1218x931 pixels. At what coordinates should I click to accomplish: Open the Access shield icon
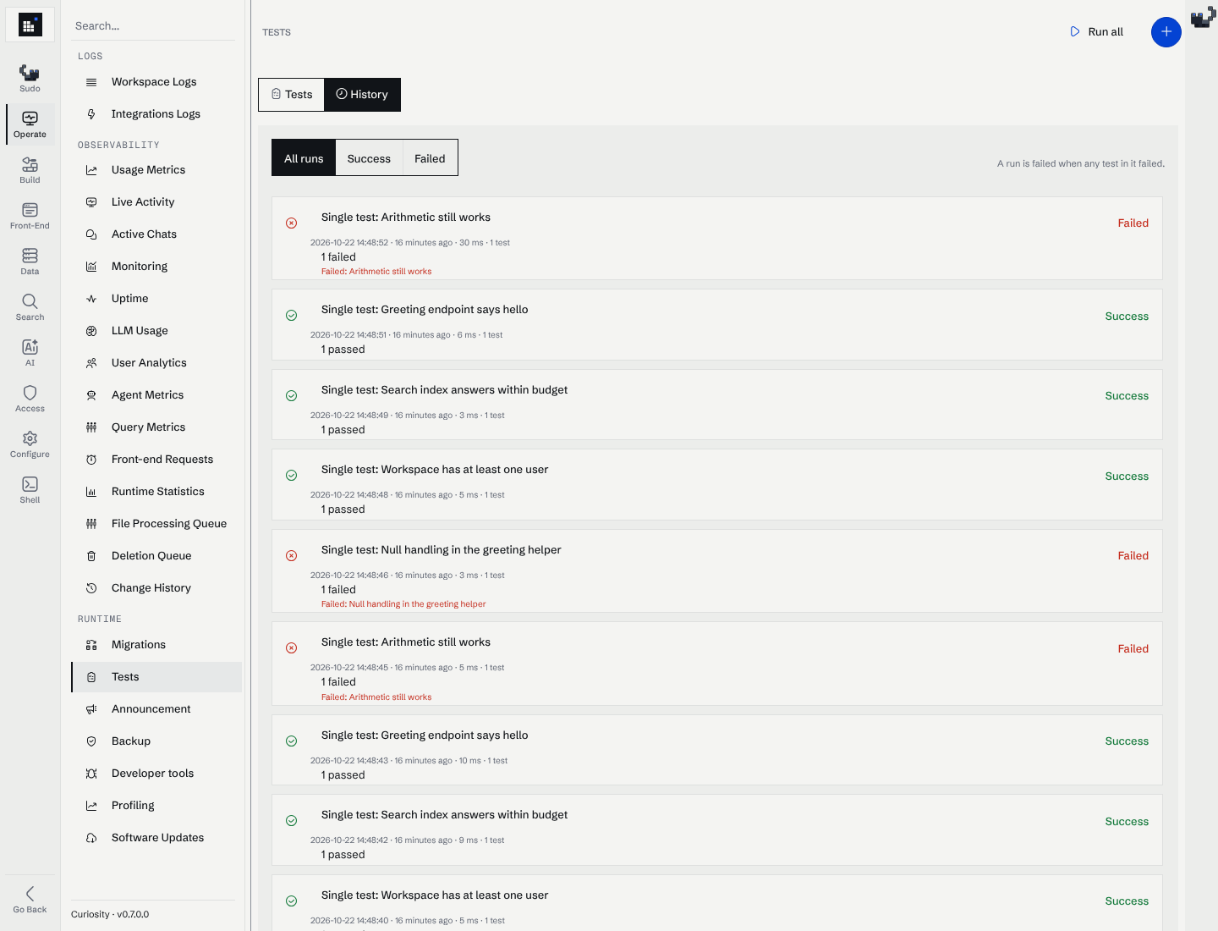tap(30, 398)
